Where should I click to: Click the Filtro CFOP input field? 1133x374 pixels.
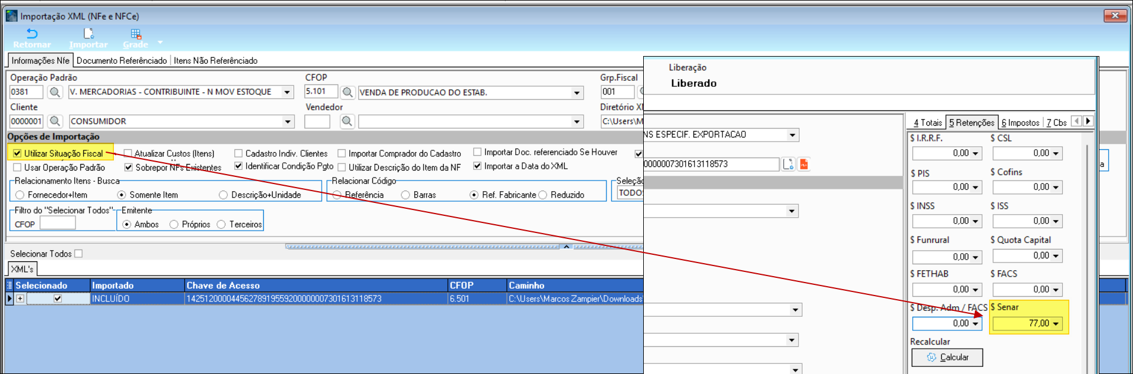click(57, 224)
